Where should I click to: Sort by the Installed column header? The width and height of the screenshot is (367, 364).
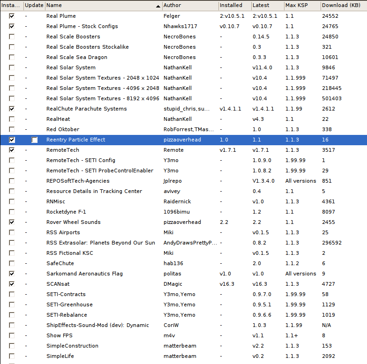235,5
